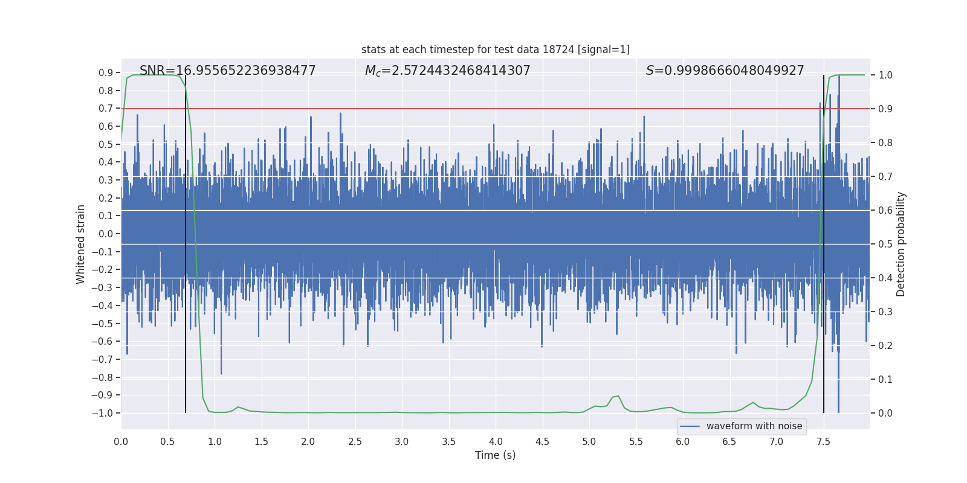Click the 2.5 tick label on time axis
967x483 pixels.
[355, 441]
